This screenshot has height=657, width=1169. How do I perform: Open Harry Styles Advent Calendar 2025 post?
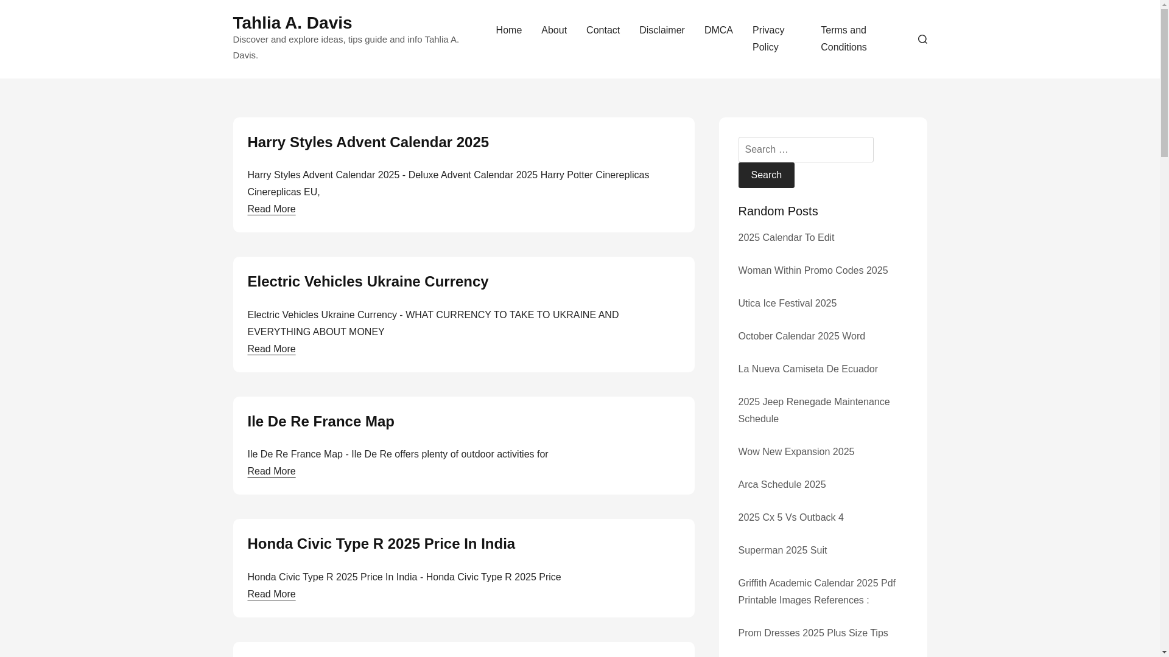click(368, 142)
